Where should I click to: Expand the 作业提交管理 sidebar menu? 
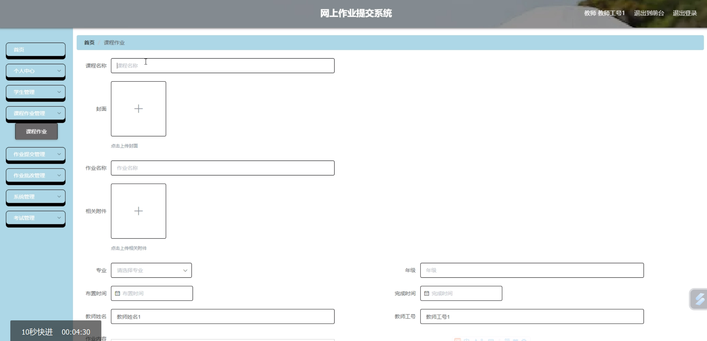pos(35,154)
